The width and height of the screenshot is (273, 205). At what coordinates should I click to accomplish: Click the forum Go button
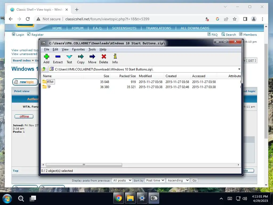pyautogui.click(x=194, y=180)
